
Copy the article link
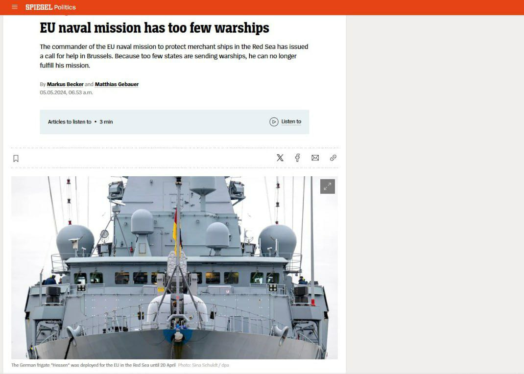pos(333,158)
